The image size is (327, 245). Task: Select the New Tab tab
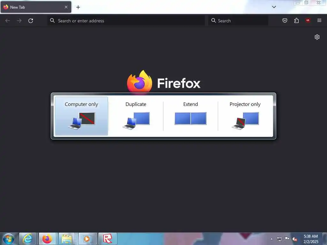[36, 7]
